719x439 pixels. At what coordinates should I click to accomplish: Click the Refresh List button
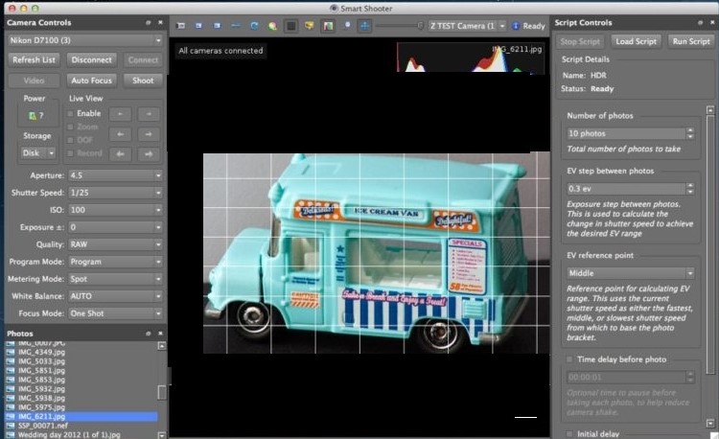click(x=34, y=60)
